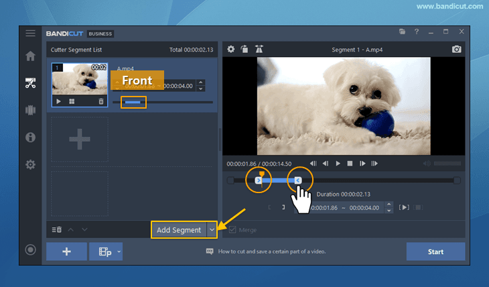
Task: Delete segment 1 with trash icon
Action: pyautogui.click(x=101, y=101)
